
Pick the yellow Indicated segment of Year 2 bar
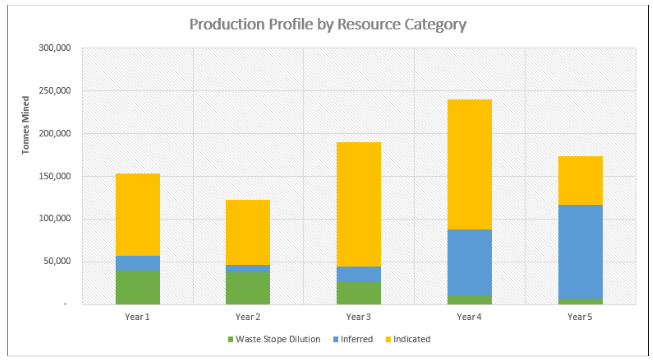click(x=248, y=232)
